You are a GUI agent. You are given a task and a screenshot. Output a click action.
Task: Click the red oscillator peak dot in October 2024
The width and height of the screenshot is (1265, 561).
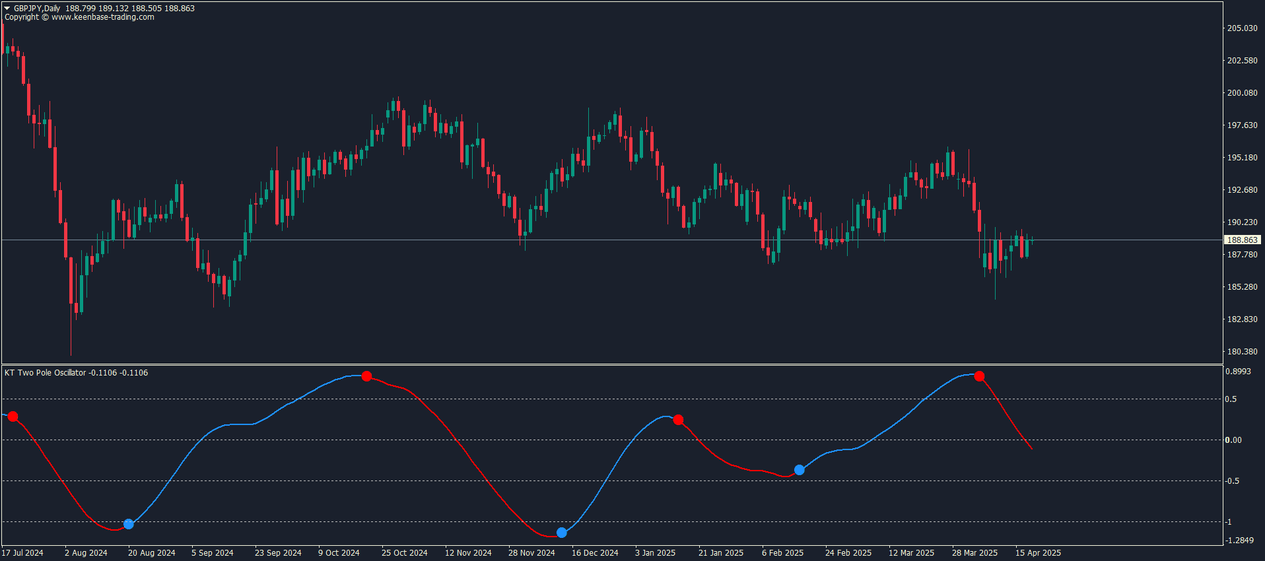click(x=367, y=376)
